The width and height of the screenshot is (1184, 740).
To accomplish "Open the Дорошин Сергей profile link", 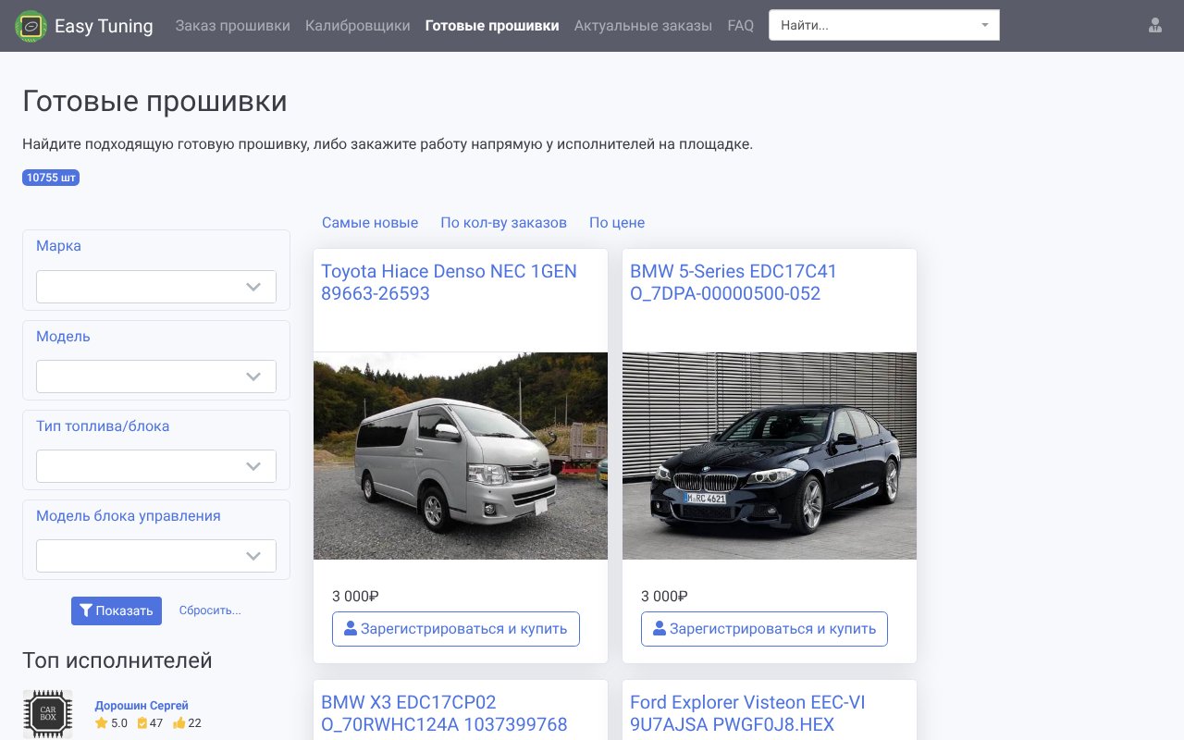I will click(142, 705).
